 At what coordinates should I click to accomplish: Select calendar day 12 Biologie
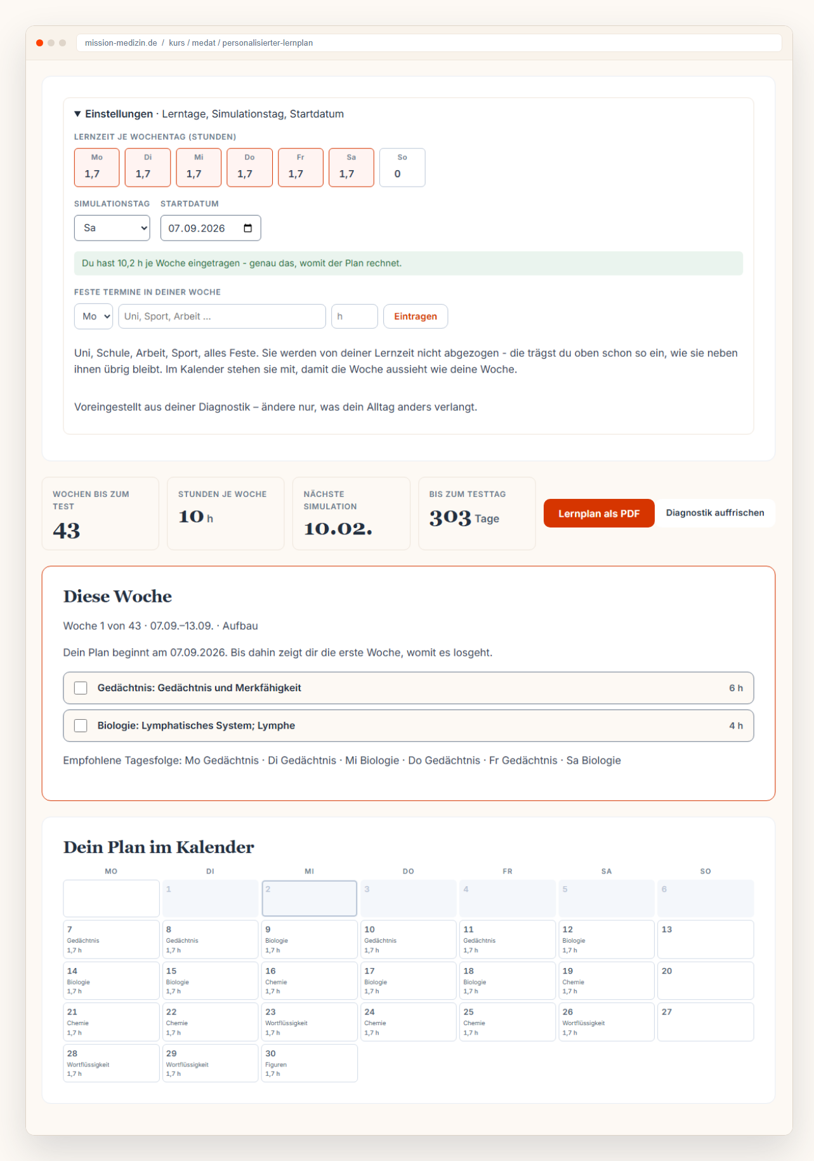(607, 939)
